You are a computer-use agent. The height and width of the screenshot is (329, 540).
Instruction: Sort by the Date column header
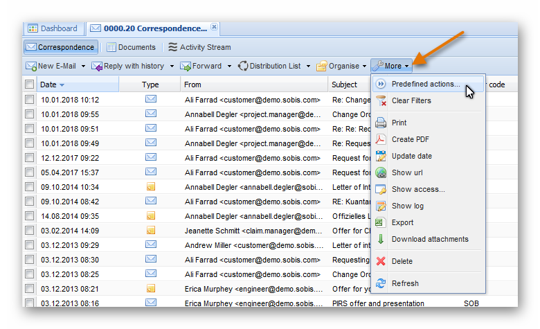tap(48, 85)
